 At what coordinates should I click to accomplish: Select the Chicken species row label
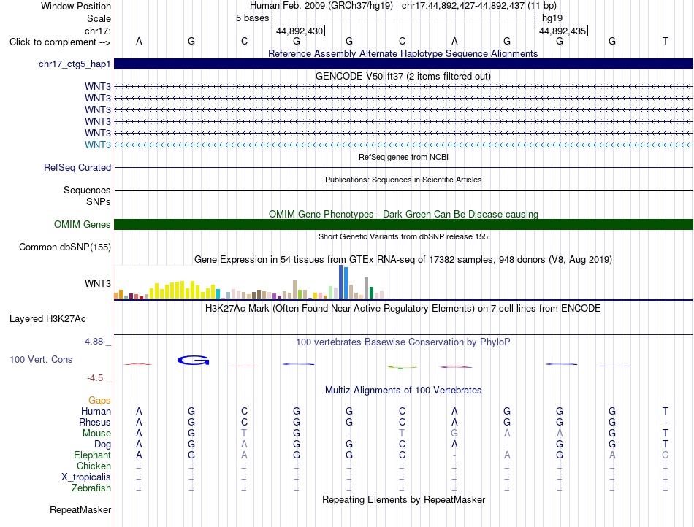[x=94, y=466]
